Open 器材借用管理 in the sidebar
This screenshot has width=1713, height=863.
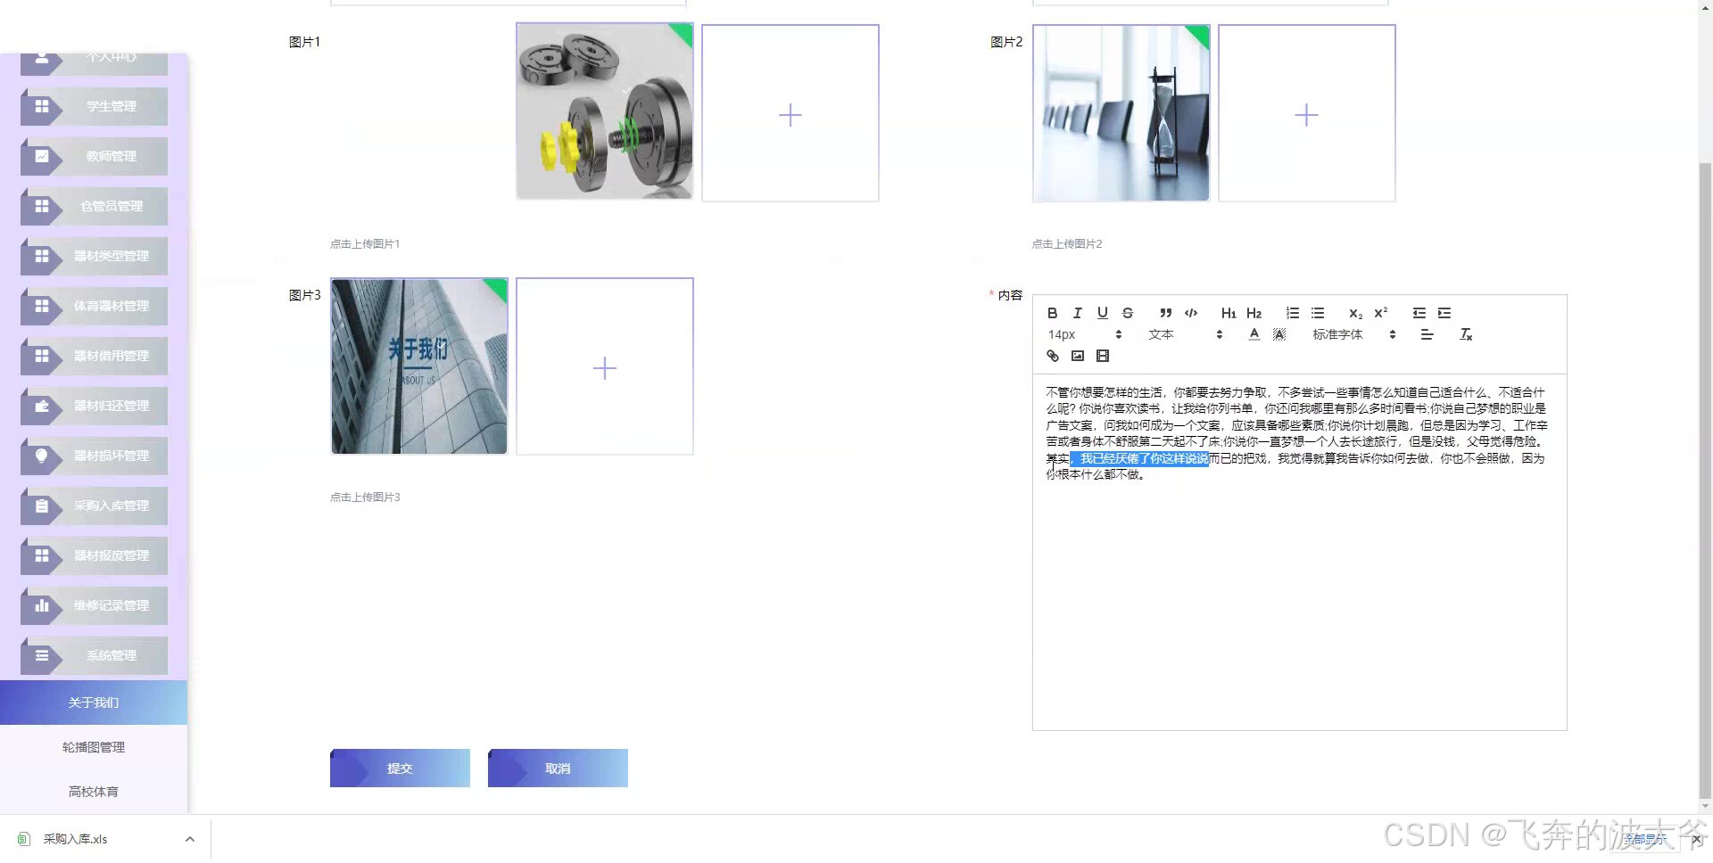point(94,356)
